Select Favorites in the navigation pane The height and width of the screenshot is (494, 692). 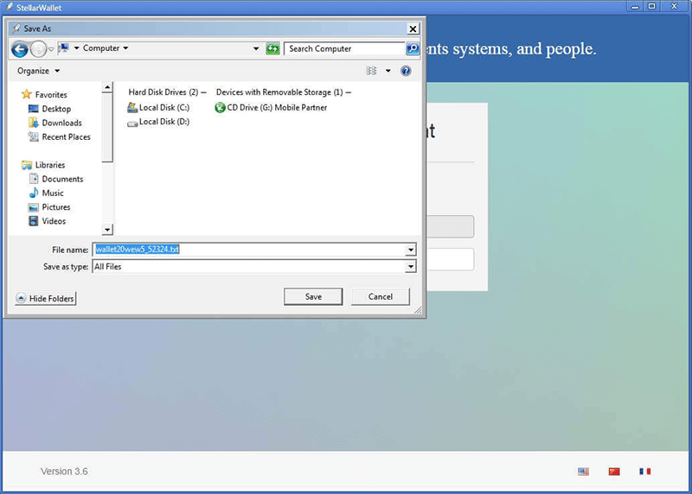(51, 95)
